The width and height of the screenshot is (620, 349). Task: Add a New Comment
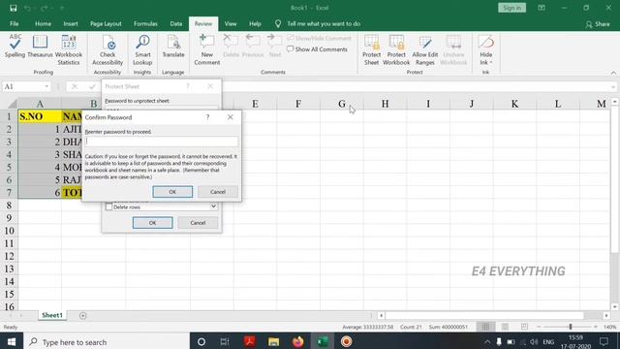point(206,49)
